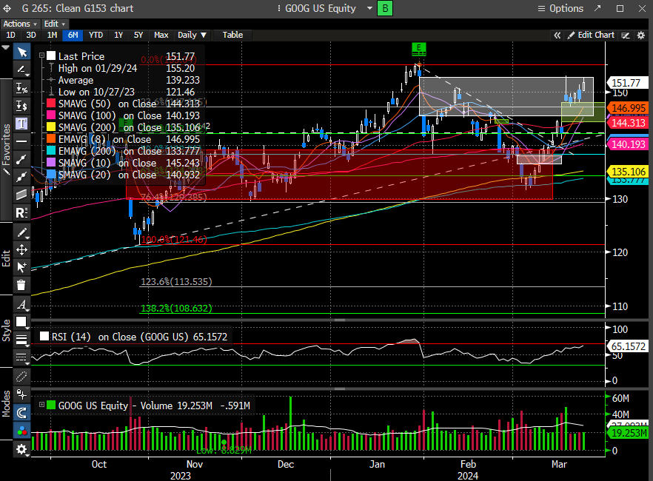Select the YTD range tab

(x=96, y=36)
